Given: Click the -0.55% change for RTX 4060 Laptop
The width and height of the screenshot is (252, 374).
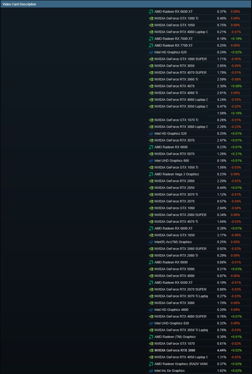Looking at the screenshot, I should 236,100.
